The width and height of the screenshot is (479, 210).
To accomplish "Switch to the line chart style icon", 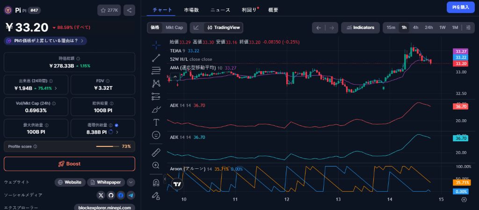I will (196, 28).
